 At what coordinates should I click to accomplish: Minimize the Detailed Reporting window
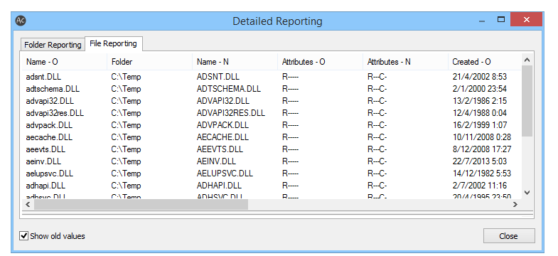(482, 21)
